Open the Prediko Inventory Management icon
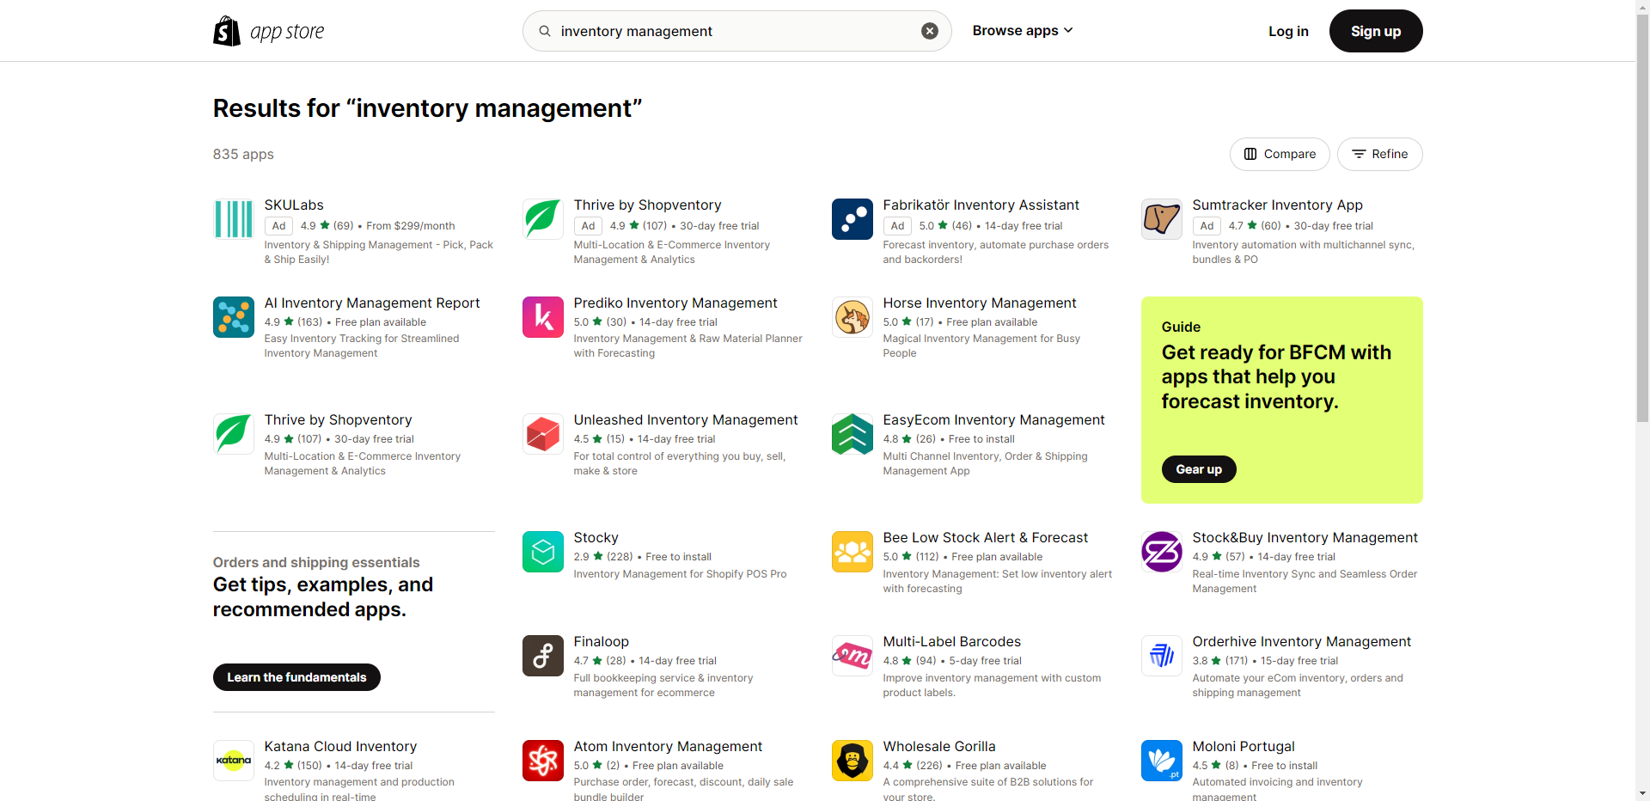The height and width of the screenshot is (801, 1650). (x=543, y=317)
